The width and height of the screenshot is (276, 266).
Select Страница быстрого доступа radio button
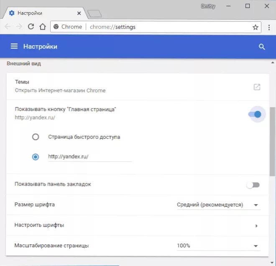tap(36, 137)
